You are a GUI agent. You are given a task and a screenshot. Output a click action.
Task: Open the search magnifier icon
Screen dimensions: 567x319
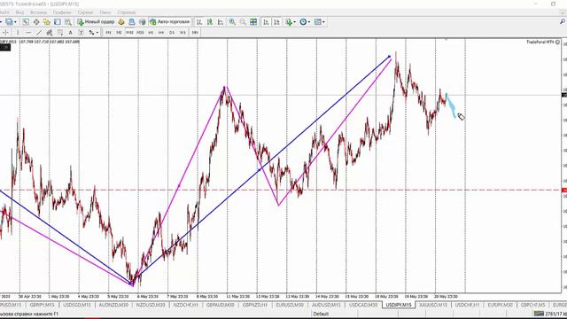pos(563,22)
